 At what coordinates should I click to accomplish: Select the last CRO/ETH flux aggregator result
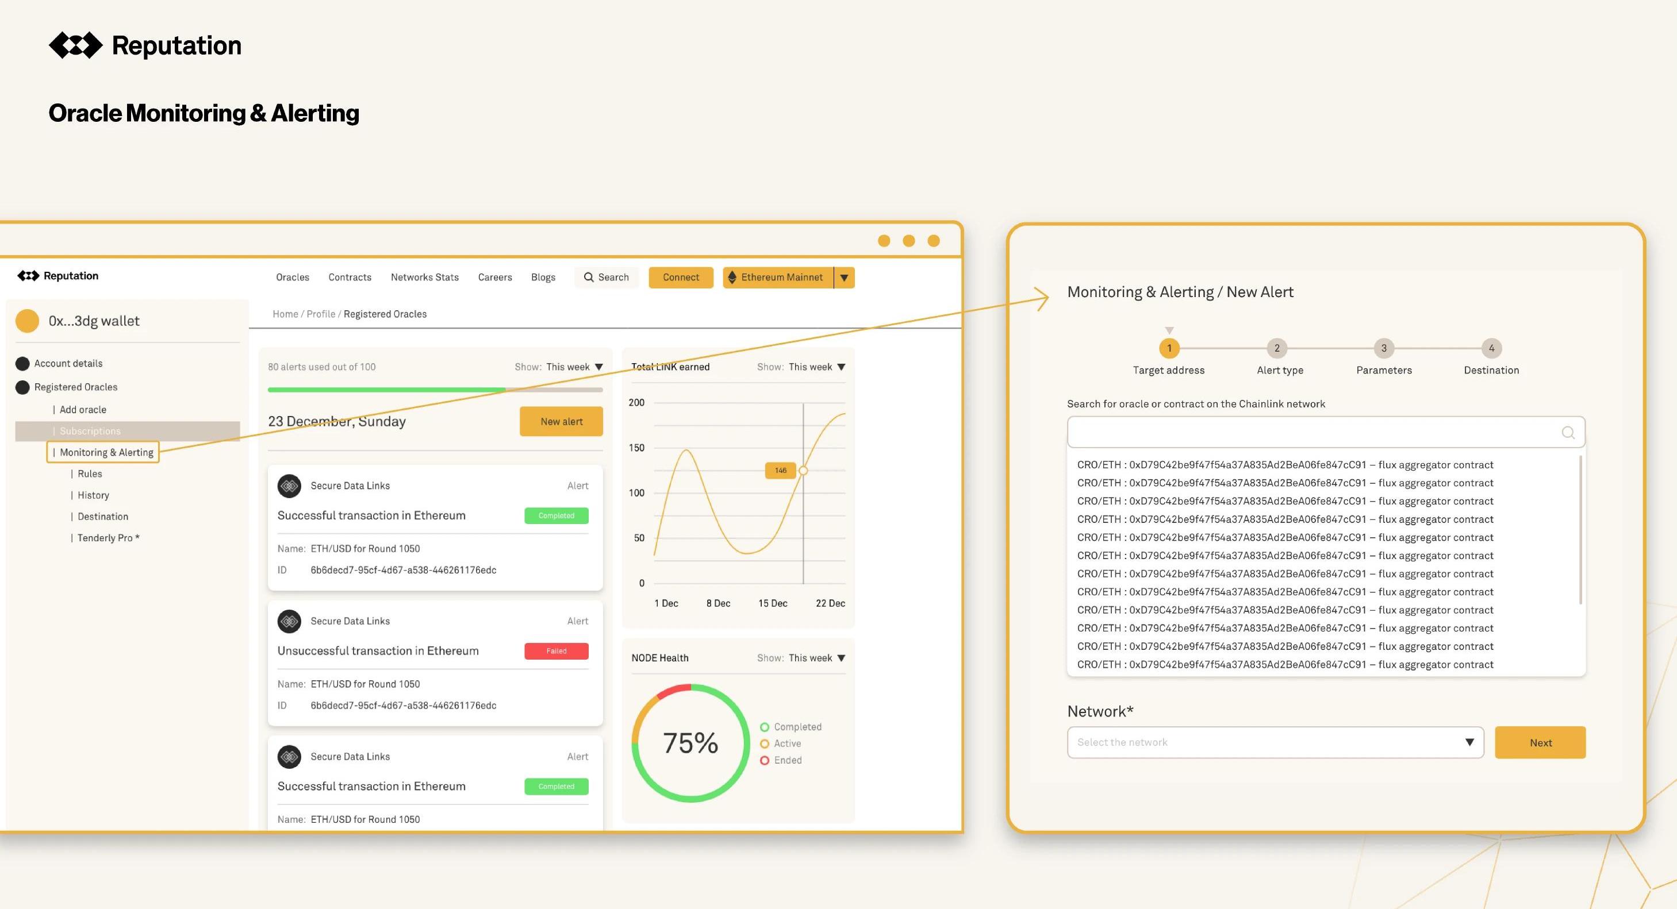tap(1285, 665)
